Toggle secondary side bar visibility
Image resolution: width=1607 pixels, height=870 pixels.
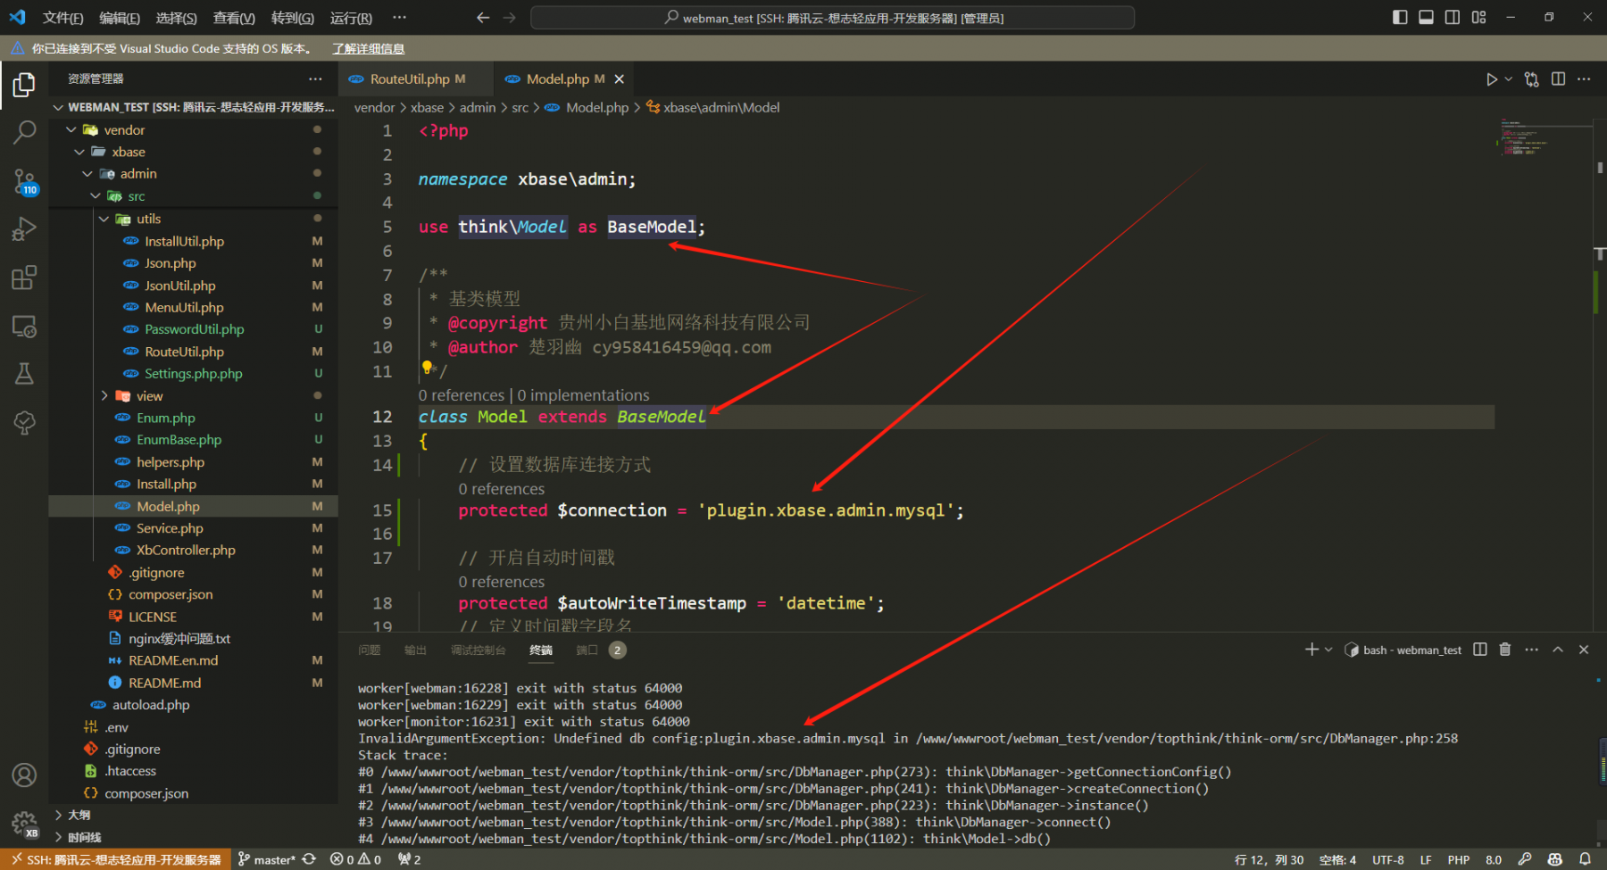coord(1453,18)
